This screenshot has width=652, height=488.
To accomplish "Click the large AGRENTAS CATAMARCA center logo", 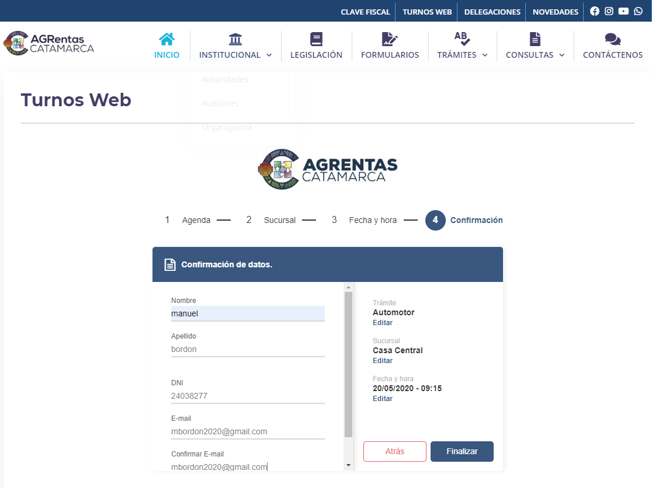I will pyautogui.click(x=328, y=169).
